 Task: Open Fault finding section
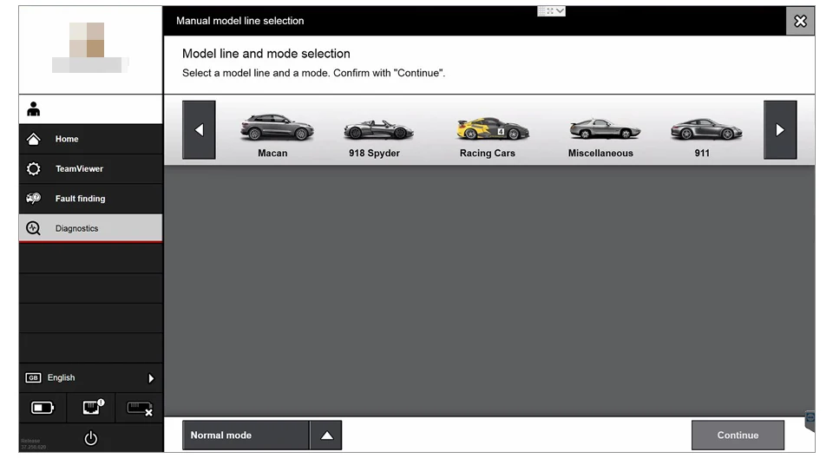91,199
